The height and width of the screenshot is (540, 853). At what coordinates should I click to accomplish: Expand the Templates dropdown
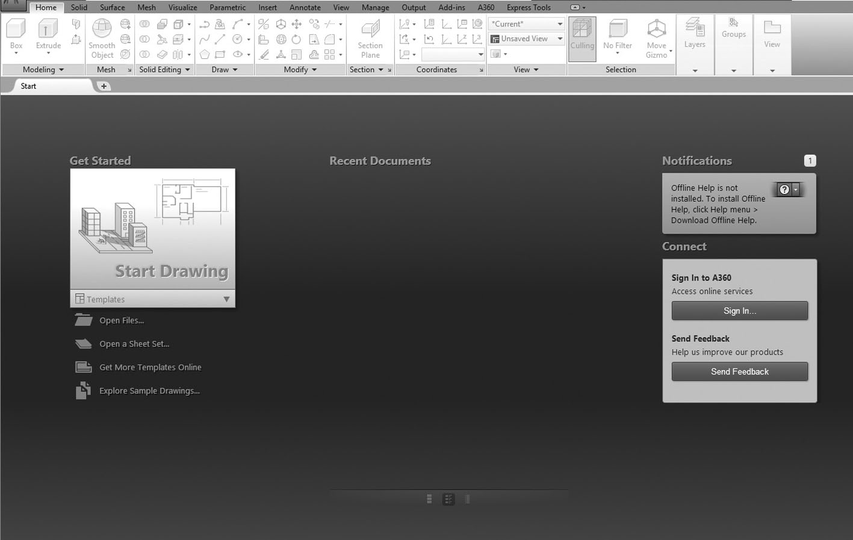226,299
